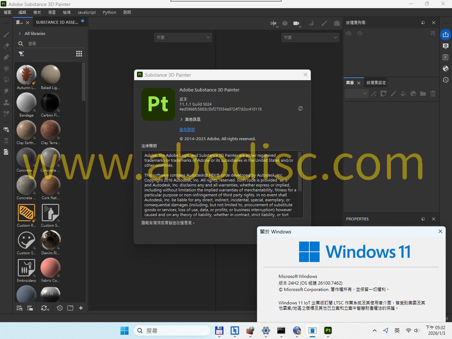Viewport: 452px width, 339px height.
Task: Open the Python menu
Action: (x=109, y=12)
